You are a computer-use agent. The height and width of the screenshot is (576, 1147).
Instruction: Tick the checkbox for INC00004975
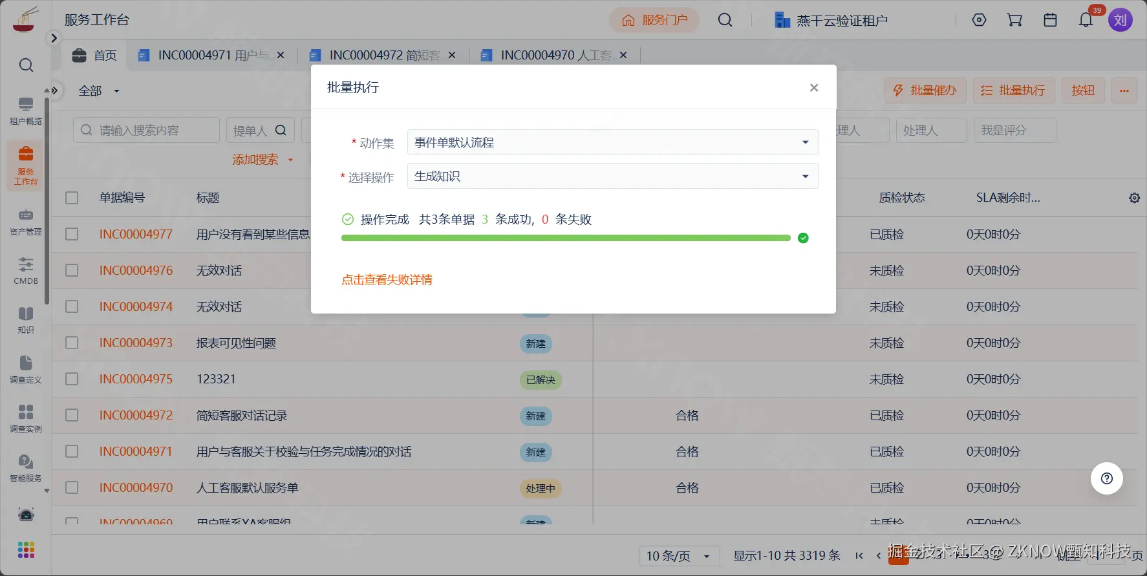(x=72, y=379)
